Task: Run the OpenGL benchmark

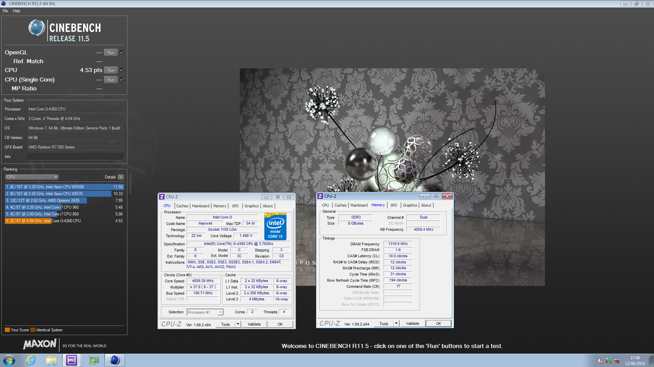Action: (111, 53)
